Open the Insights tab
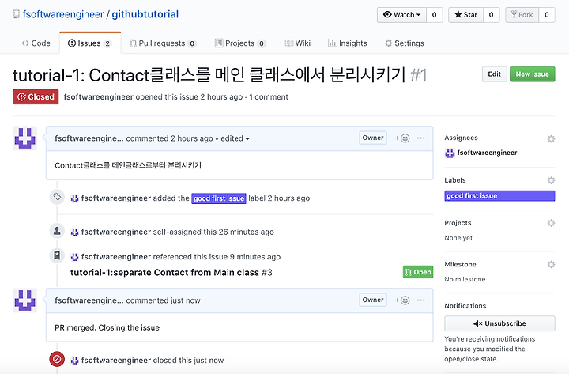This screenshot has width=569, height=374. point(348,43)
